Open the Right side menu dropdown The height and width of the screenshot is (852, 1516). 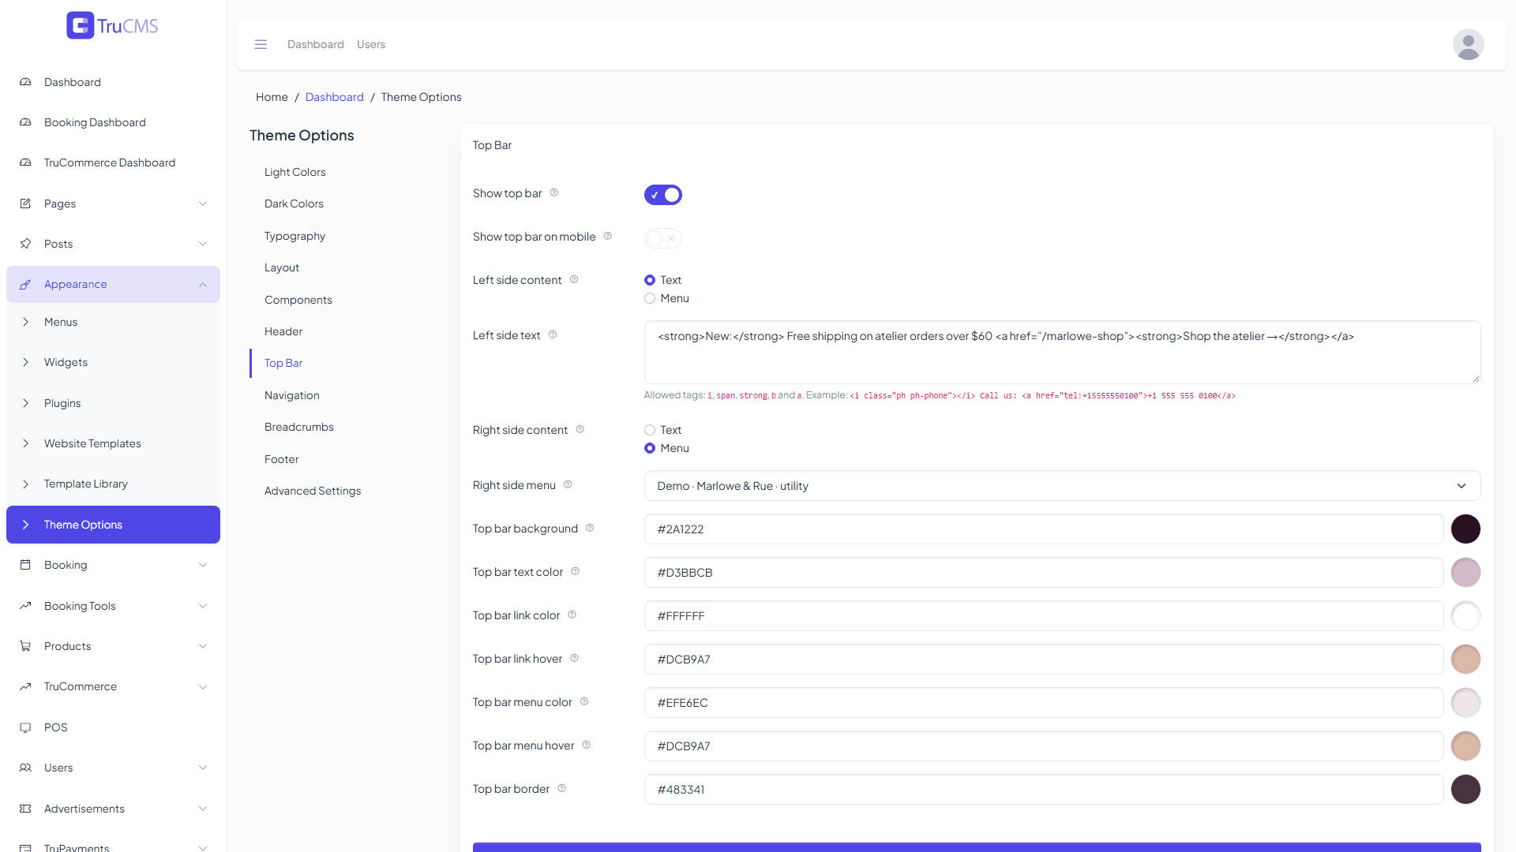pos(1062,486)
